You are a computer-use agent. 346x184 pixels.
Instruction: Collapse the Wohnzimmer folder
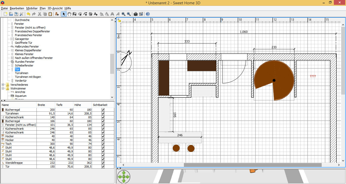3,88
